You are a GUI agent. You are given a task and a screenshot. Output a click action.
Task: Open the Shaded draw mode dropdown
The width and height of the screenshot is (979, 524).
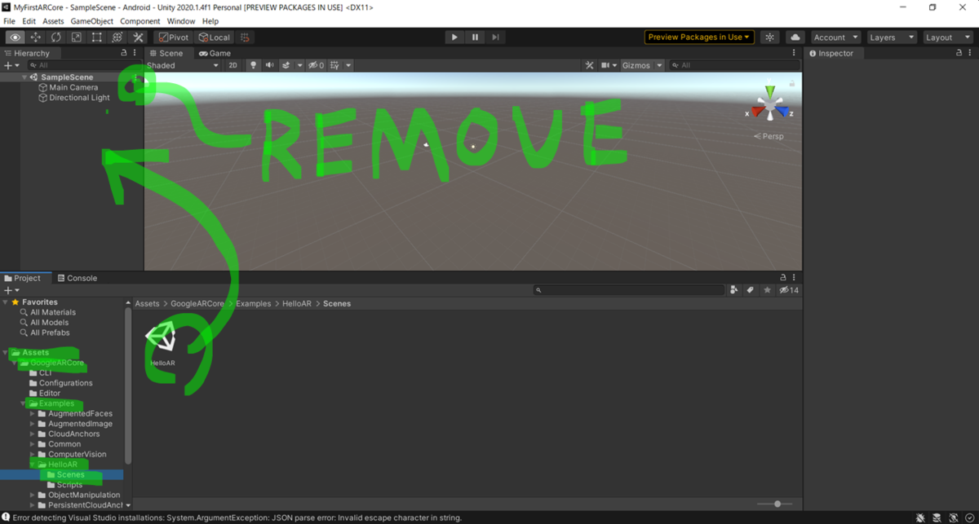[182, 65]
